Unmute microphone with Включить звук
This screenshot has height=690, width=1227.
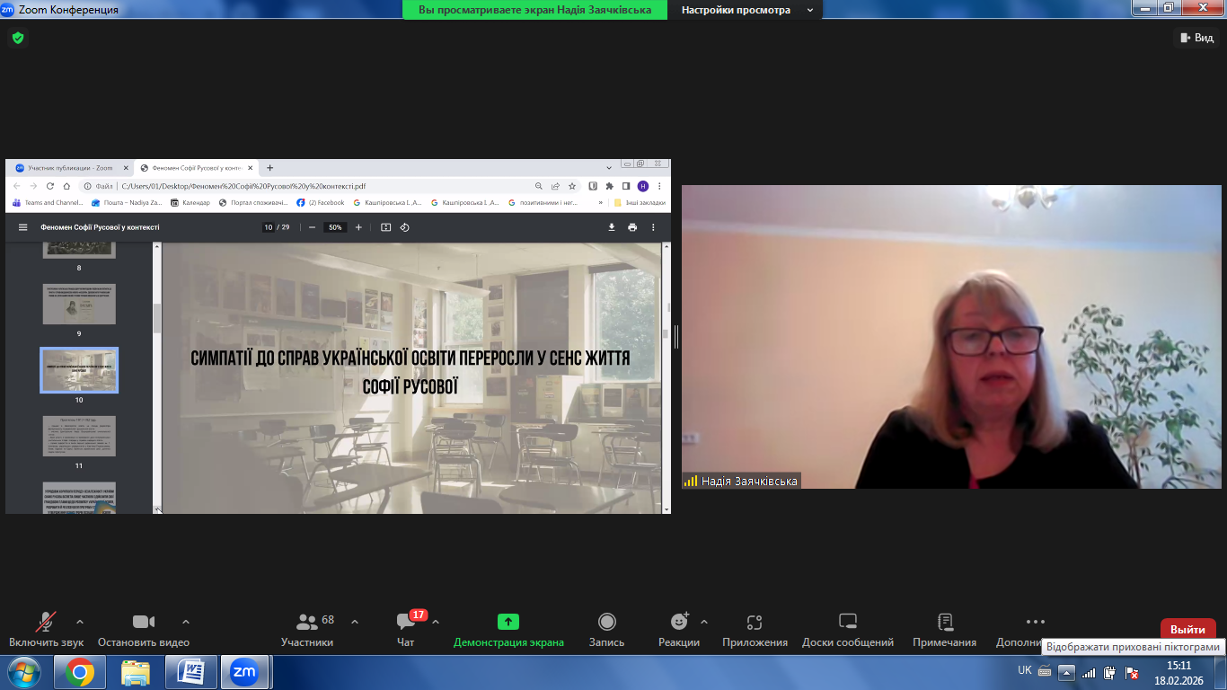[x=45, y=629]
